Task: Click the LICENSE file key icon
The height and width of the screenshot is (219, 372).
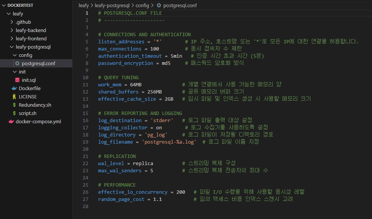Action: (x=14, y=96)
